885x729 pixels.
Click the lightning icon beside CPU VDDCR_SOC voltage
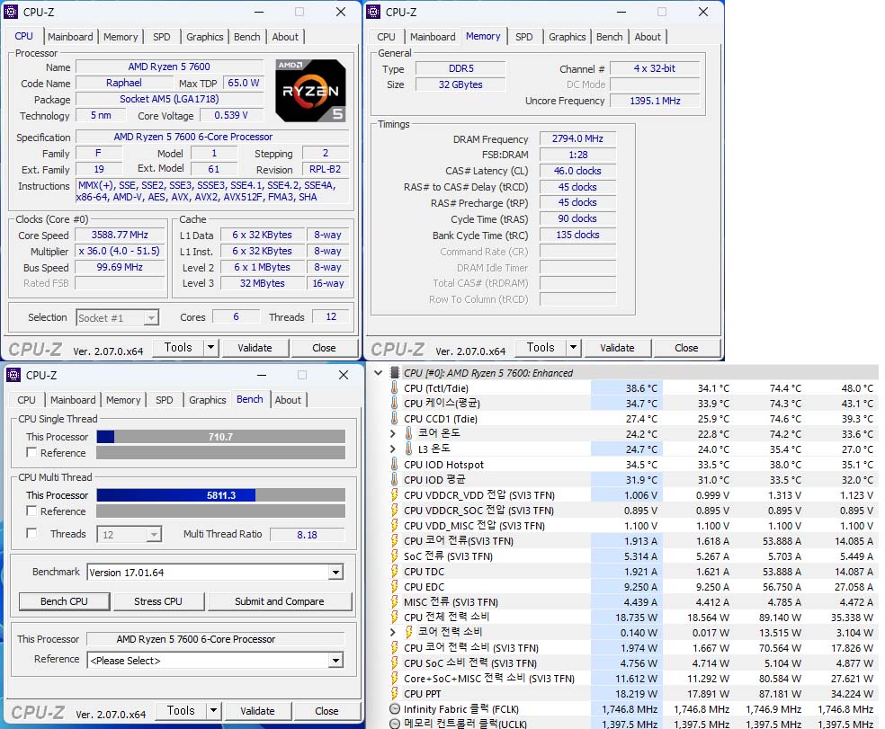[395, 510]
